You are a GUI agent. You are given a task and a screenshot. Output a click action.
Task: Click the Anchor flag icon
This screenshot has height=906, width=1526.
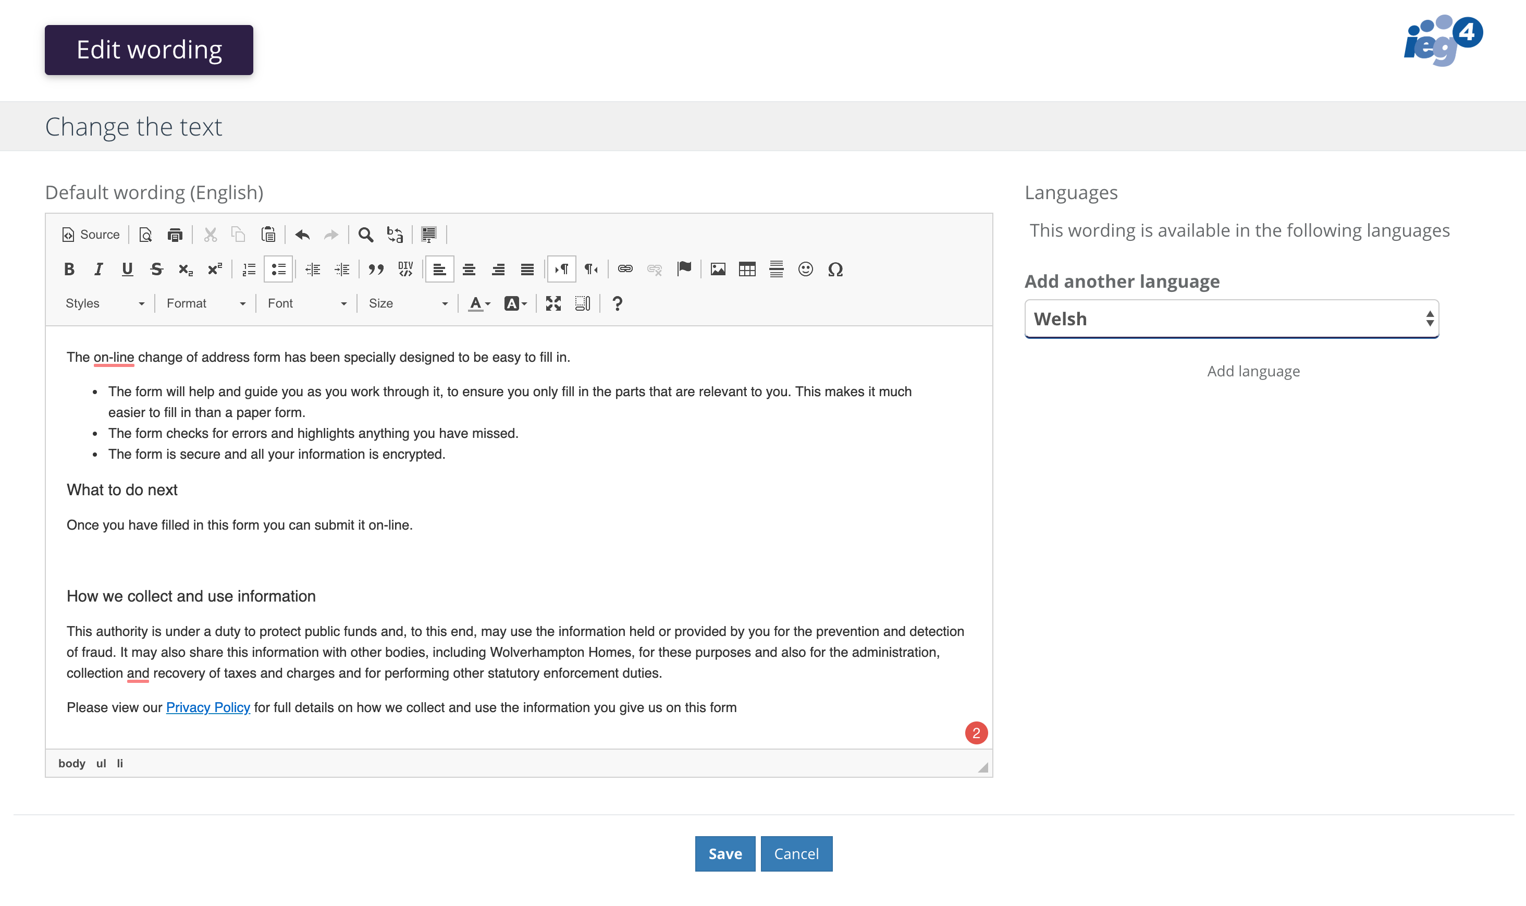(x=684, y=268)
